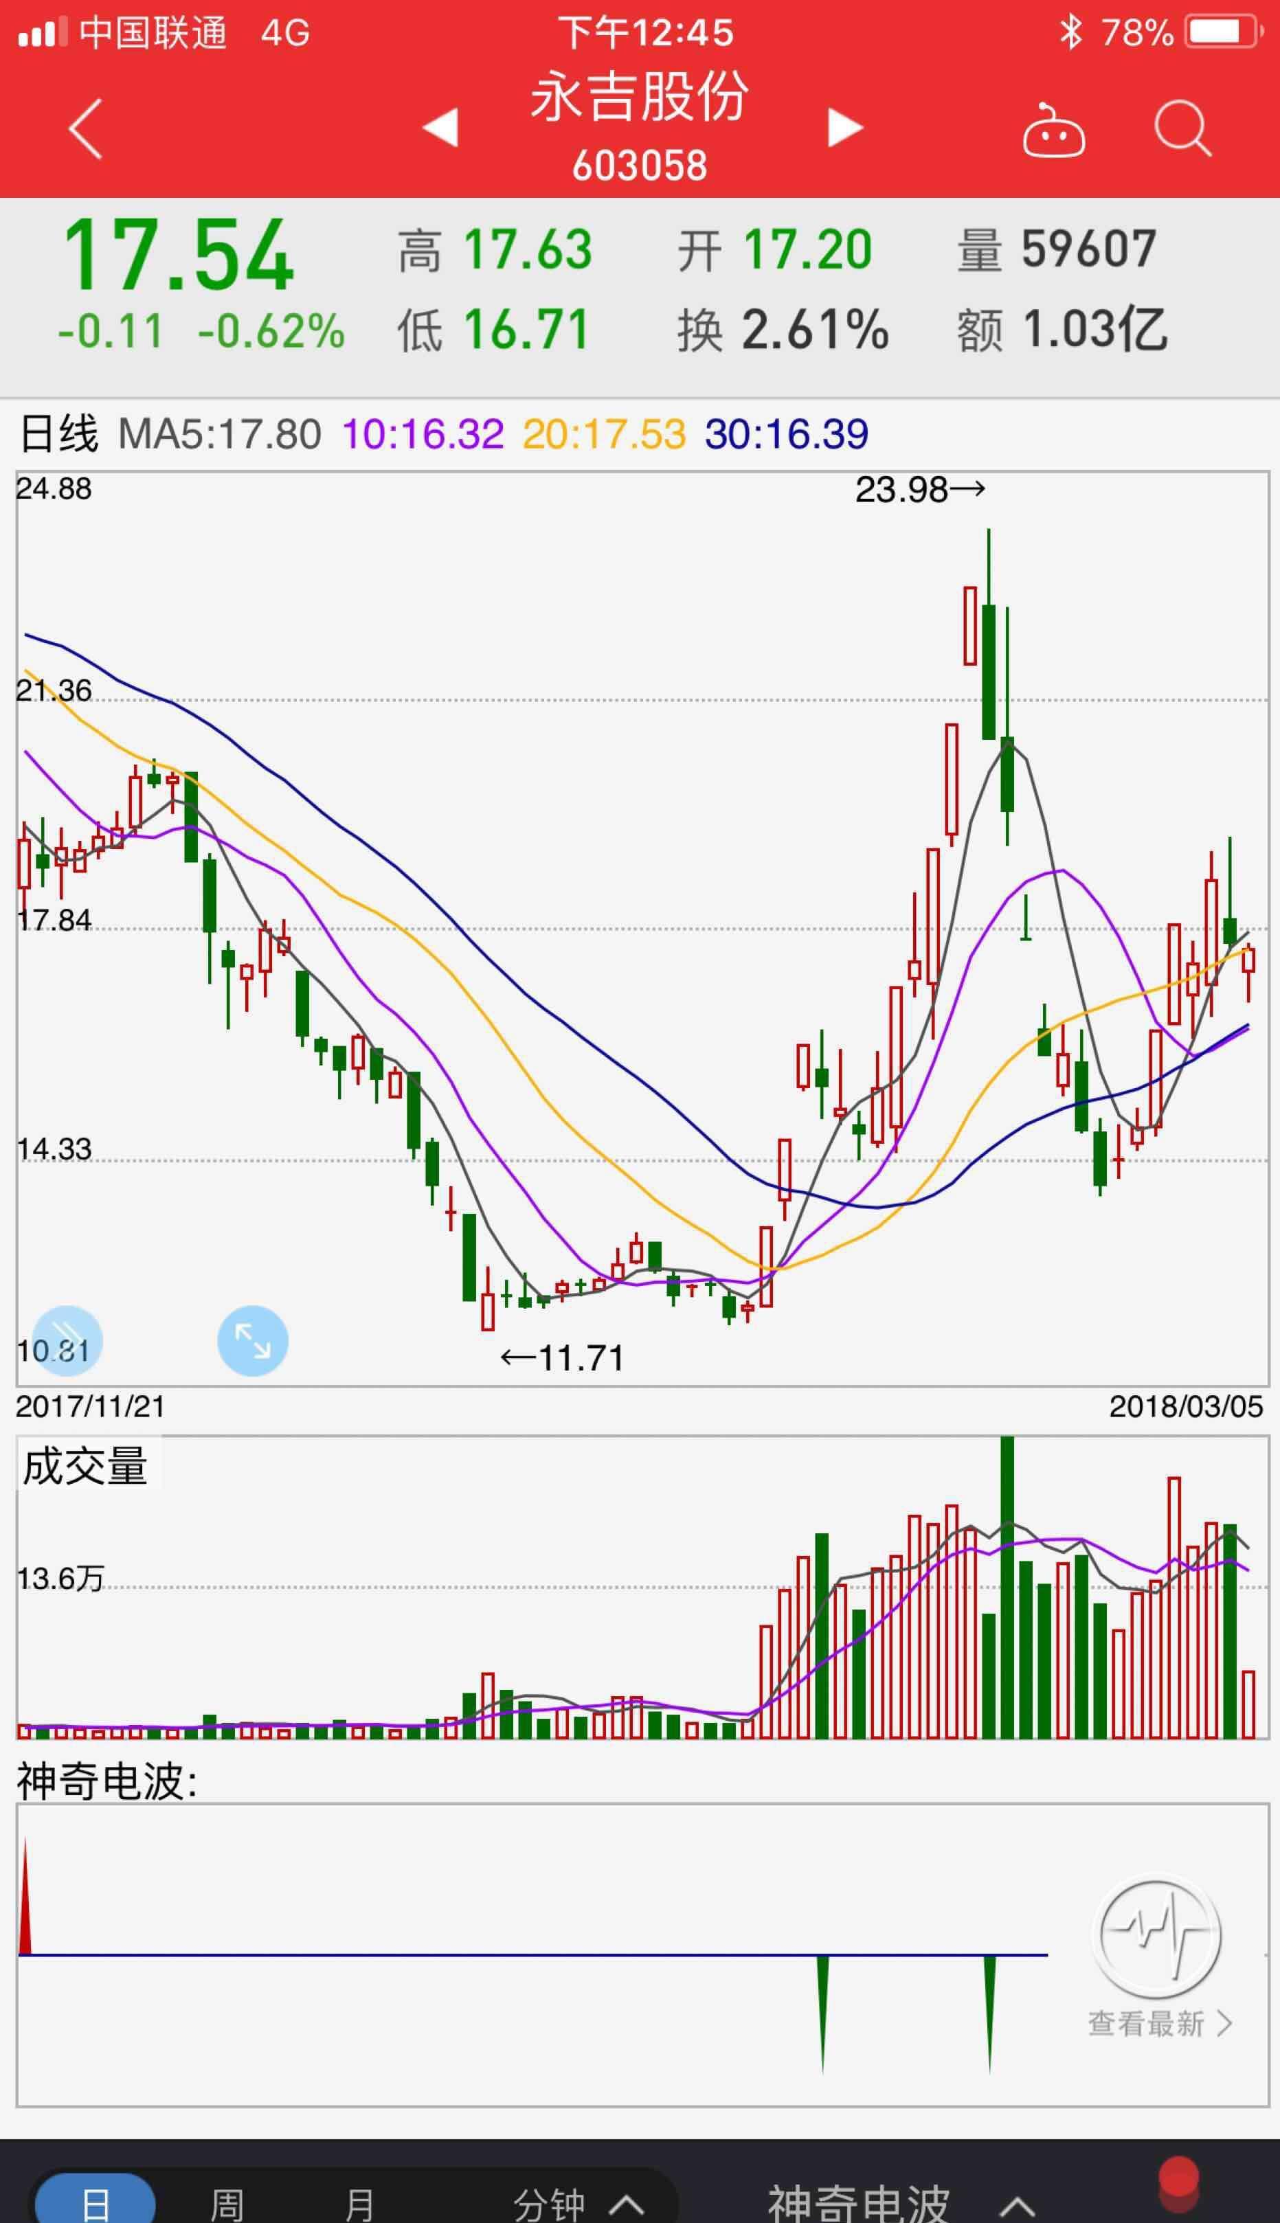
Task: Tap the 13.6万 volume axis label
Action: pos(60,1579)
